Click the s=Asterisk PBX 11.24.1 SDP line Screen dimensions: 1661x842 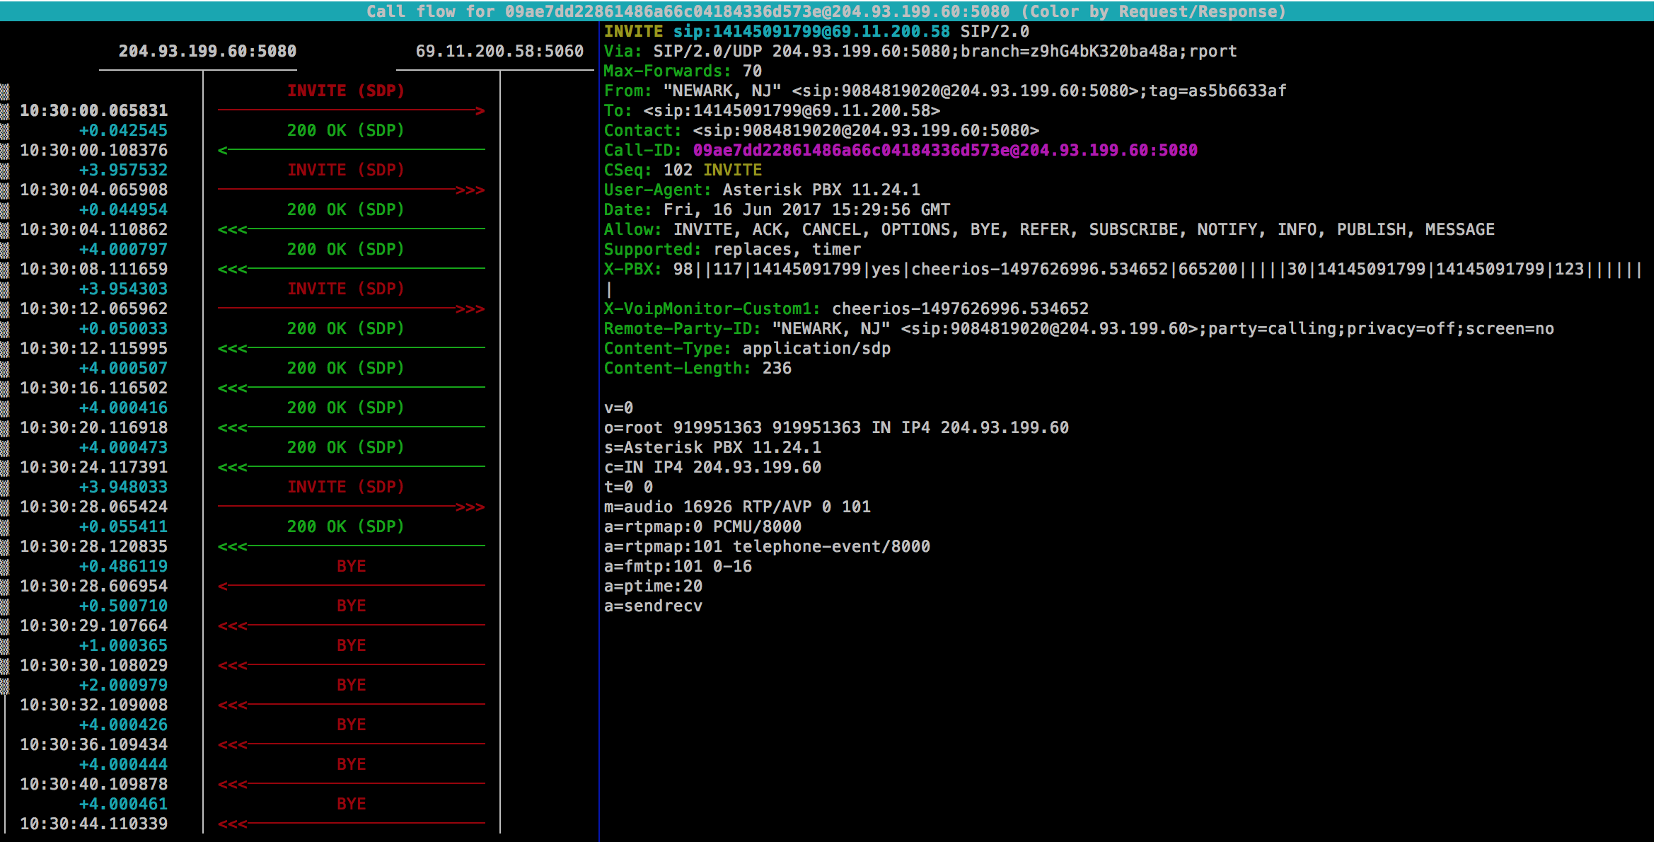point(712,447)
